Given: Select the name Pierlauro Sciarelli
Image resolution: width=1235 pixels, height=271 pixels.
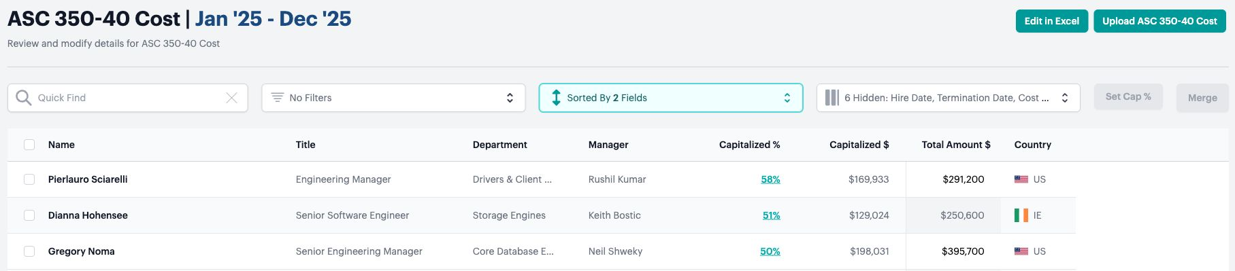Looking at the screenshot, I should (88, 179).
